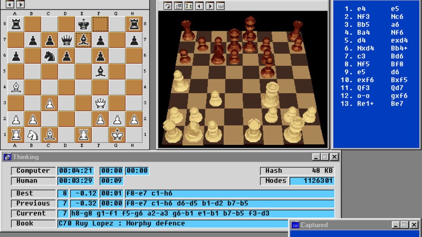Click the Thinking window title icon
The image size is (422, 237).
coord(7,157)
